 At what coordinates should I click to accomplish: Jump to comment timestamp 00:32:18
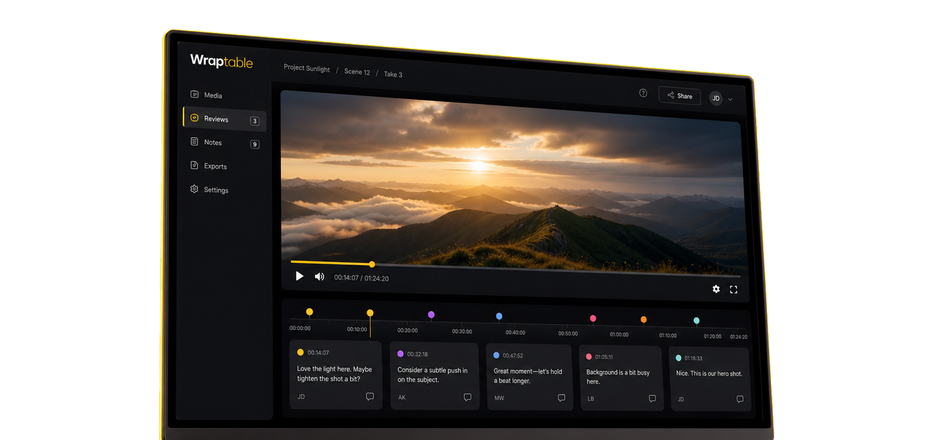point(417,354)
